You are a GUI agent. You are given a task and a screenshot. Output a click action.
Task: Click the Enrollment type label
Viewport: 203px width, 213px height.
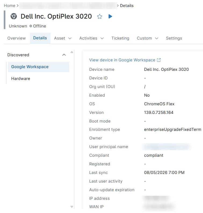tap(104, 130)
